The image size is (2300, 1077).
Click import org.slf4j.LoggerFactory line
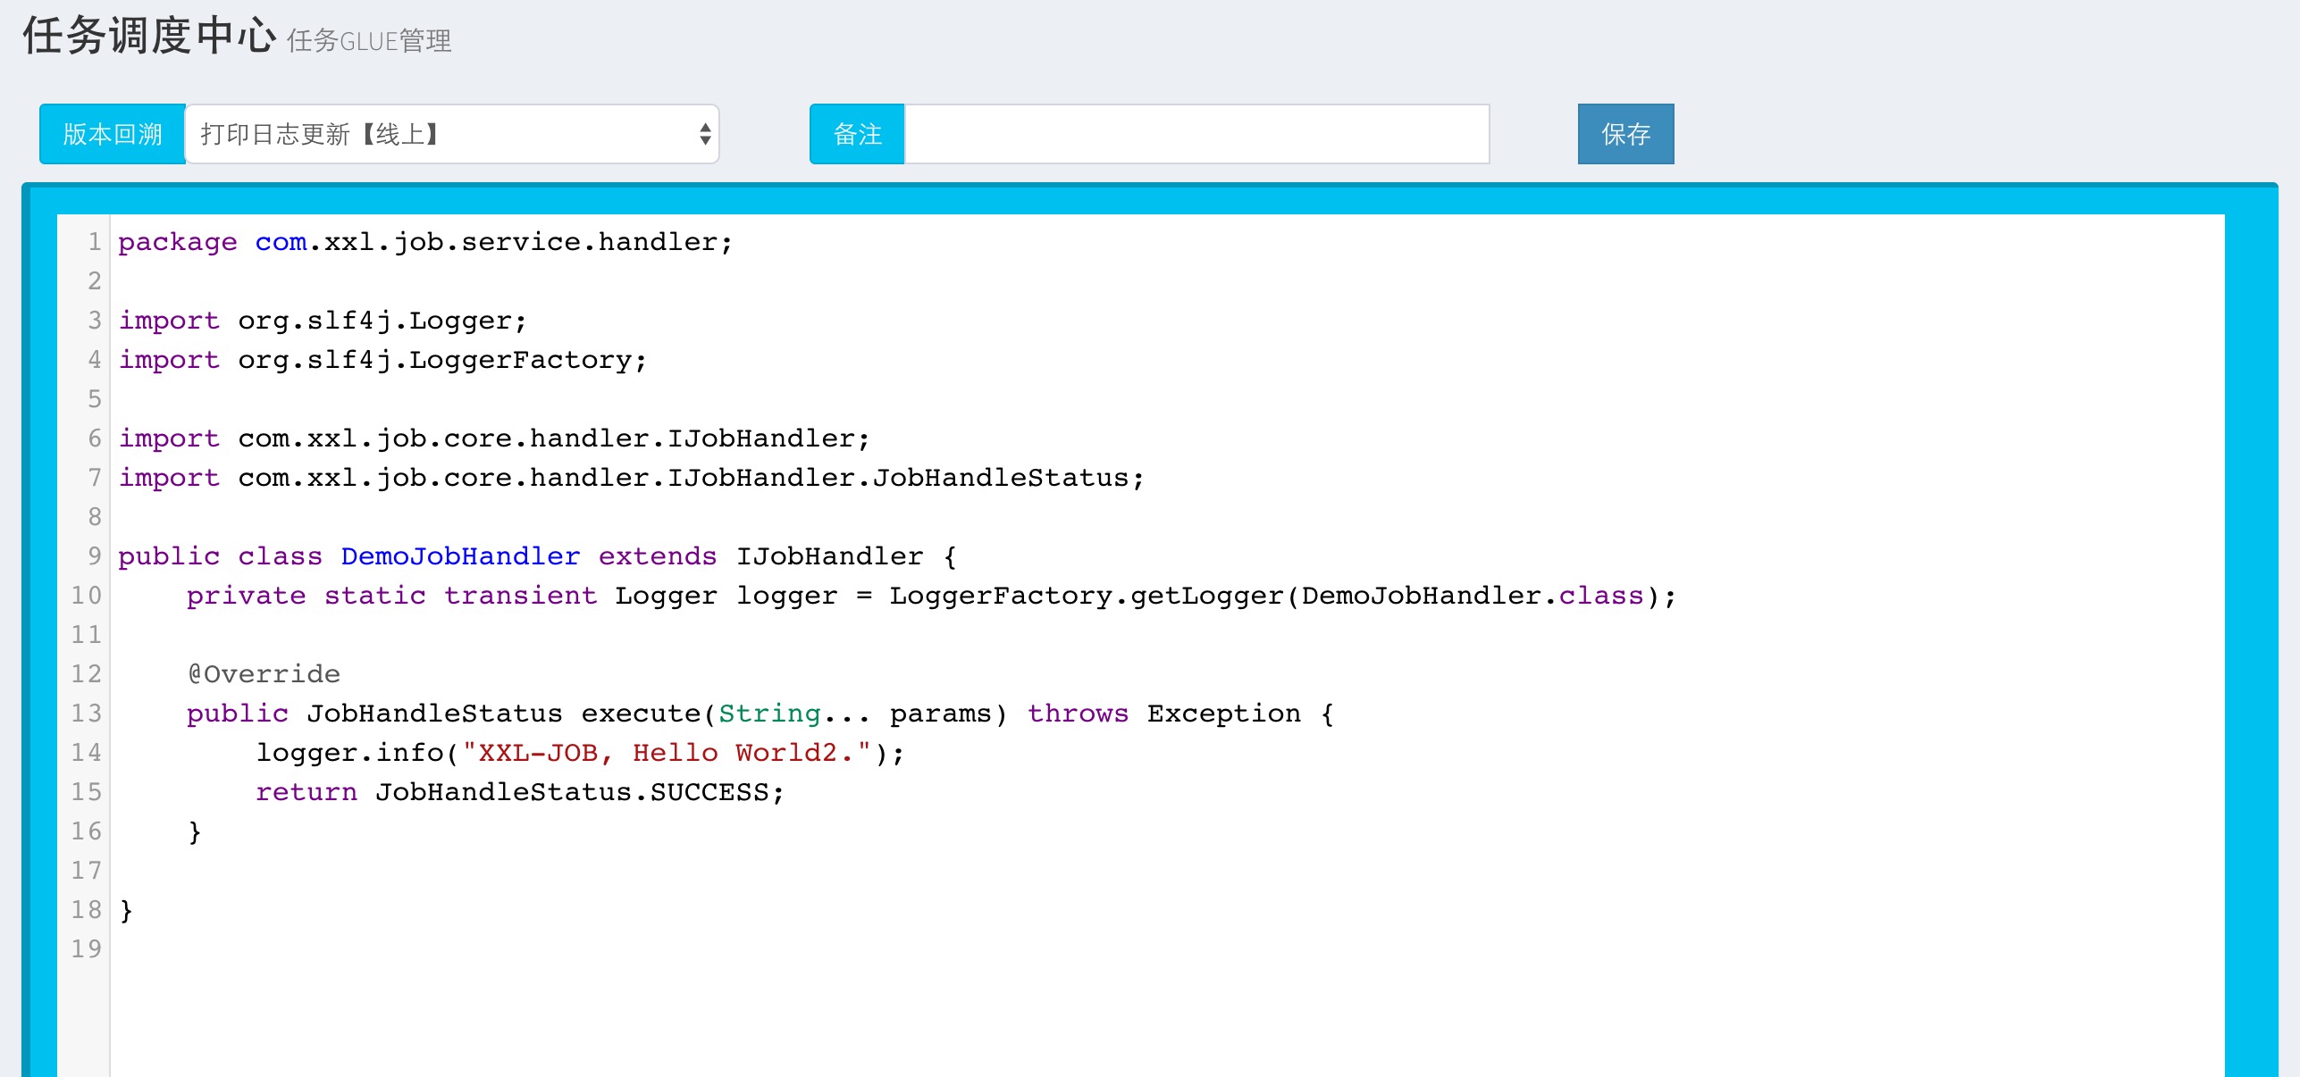(382, 360)
